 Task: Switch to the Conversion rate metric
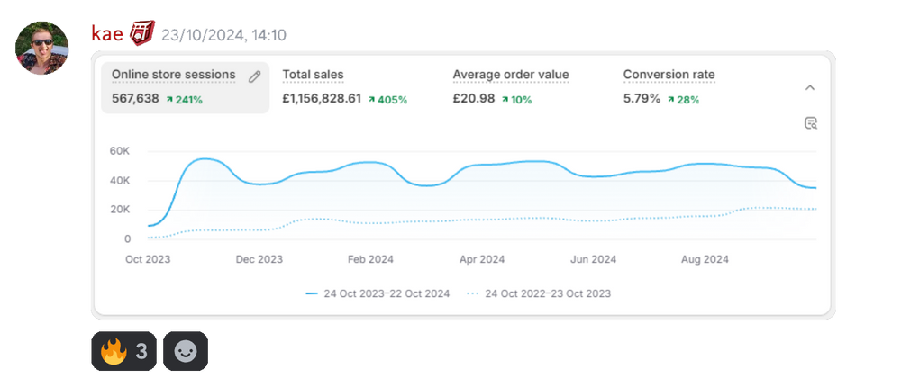(x=669, y=76)
